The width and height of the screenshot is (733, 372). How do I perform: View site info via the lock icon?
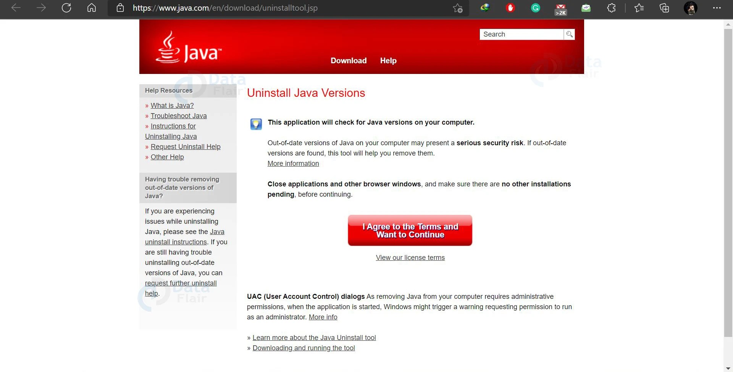120,8
